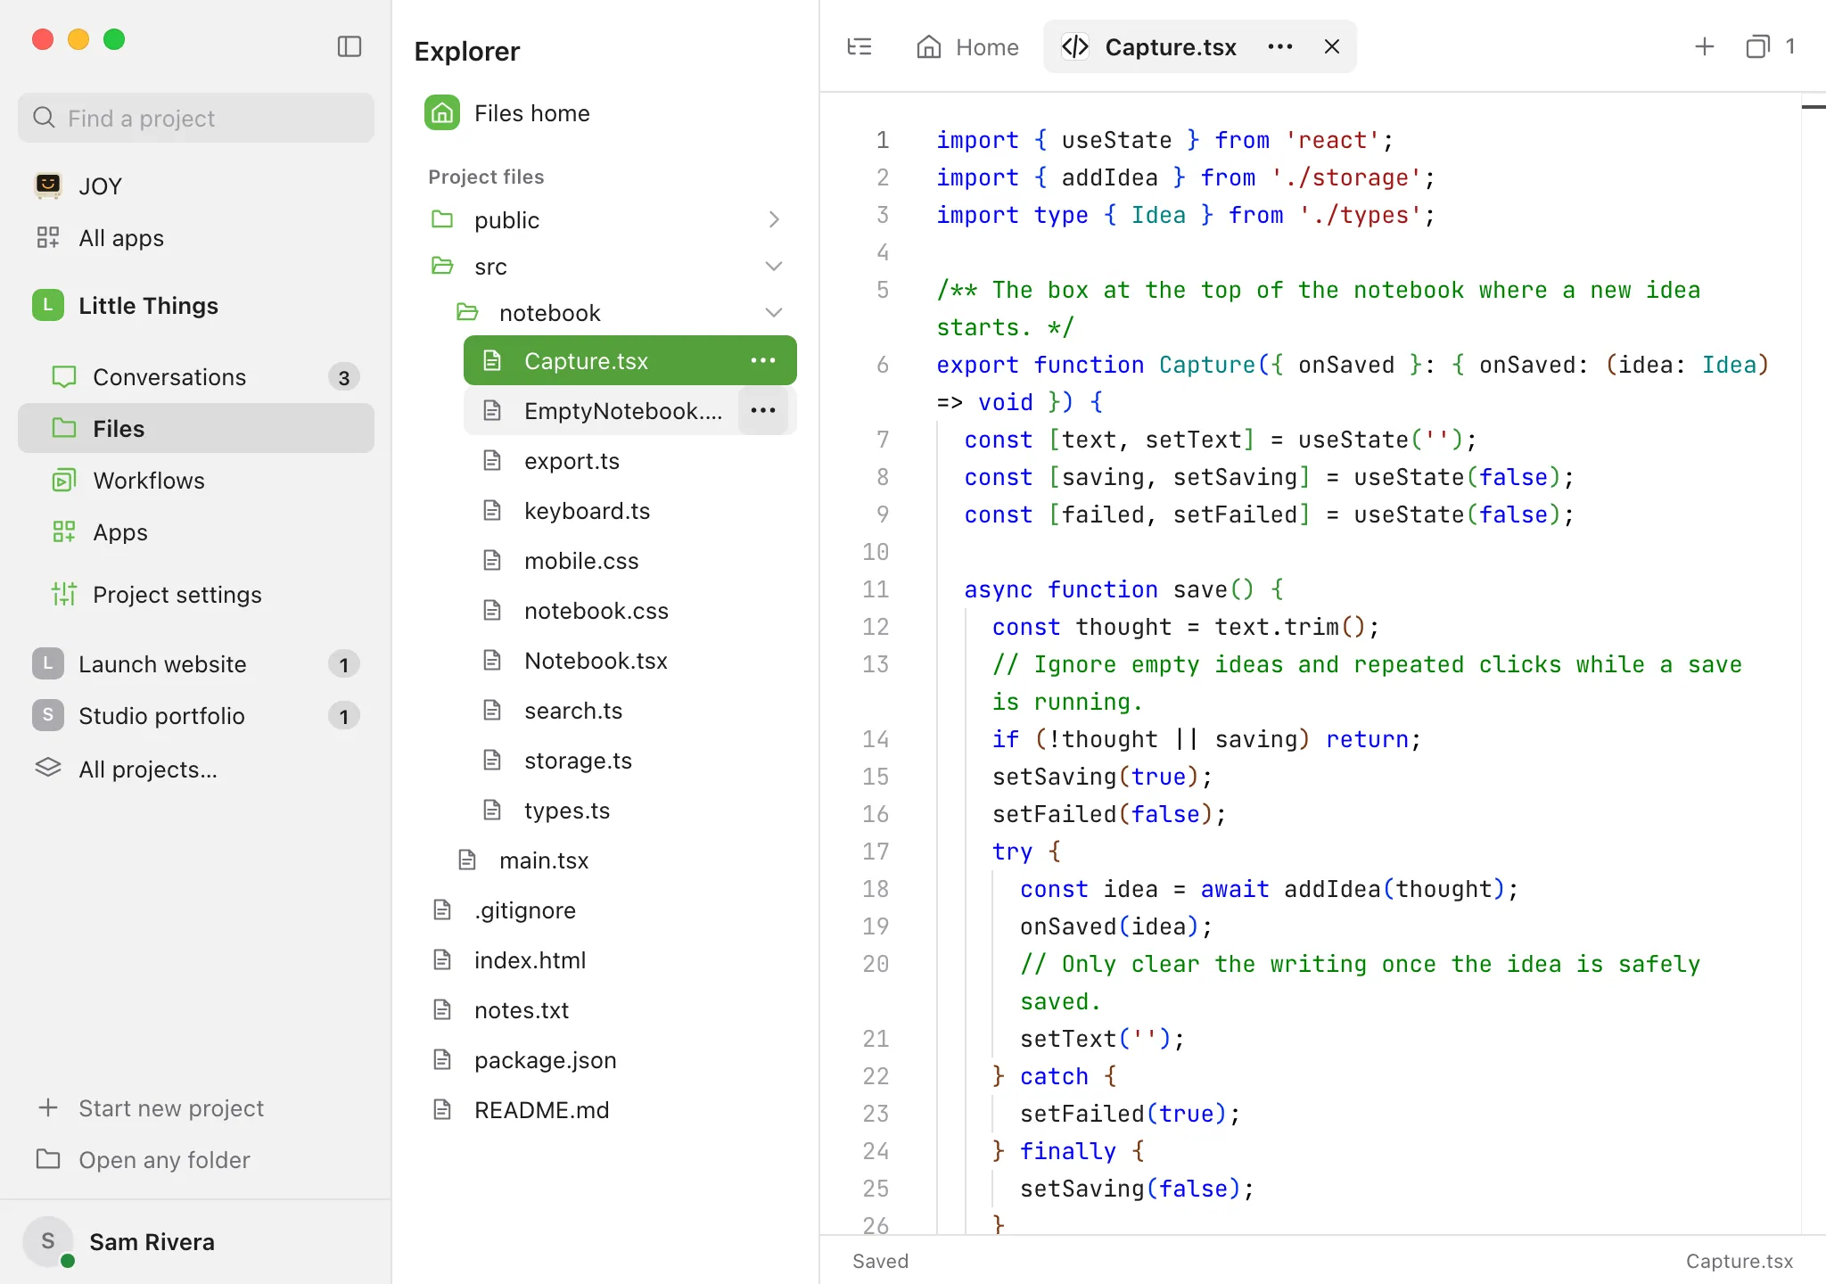Close the Capture.tsx tab
The image size is (1826, 1284).
[x=1332, y=46]
